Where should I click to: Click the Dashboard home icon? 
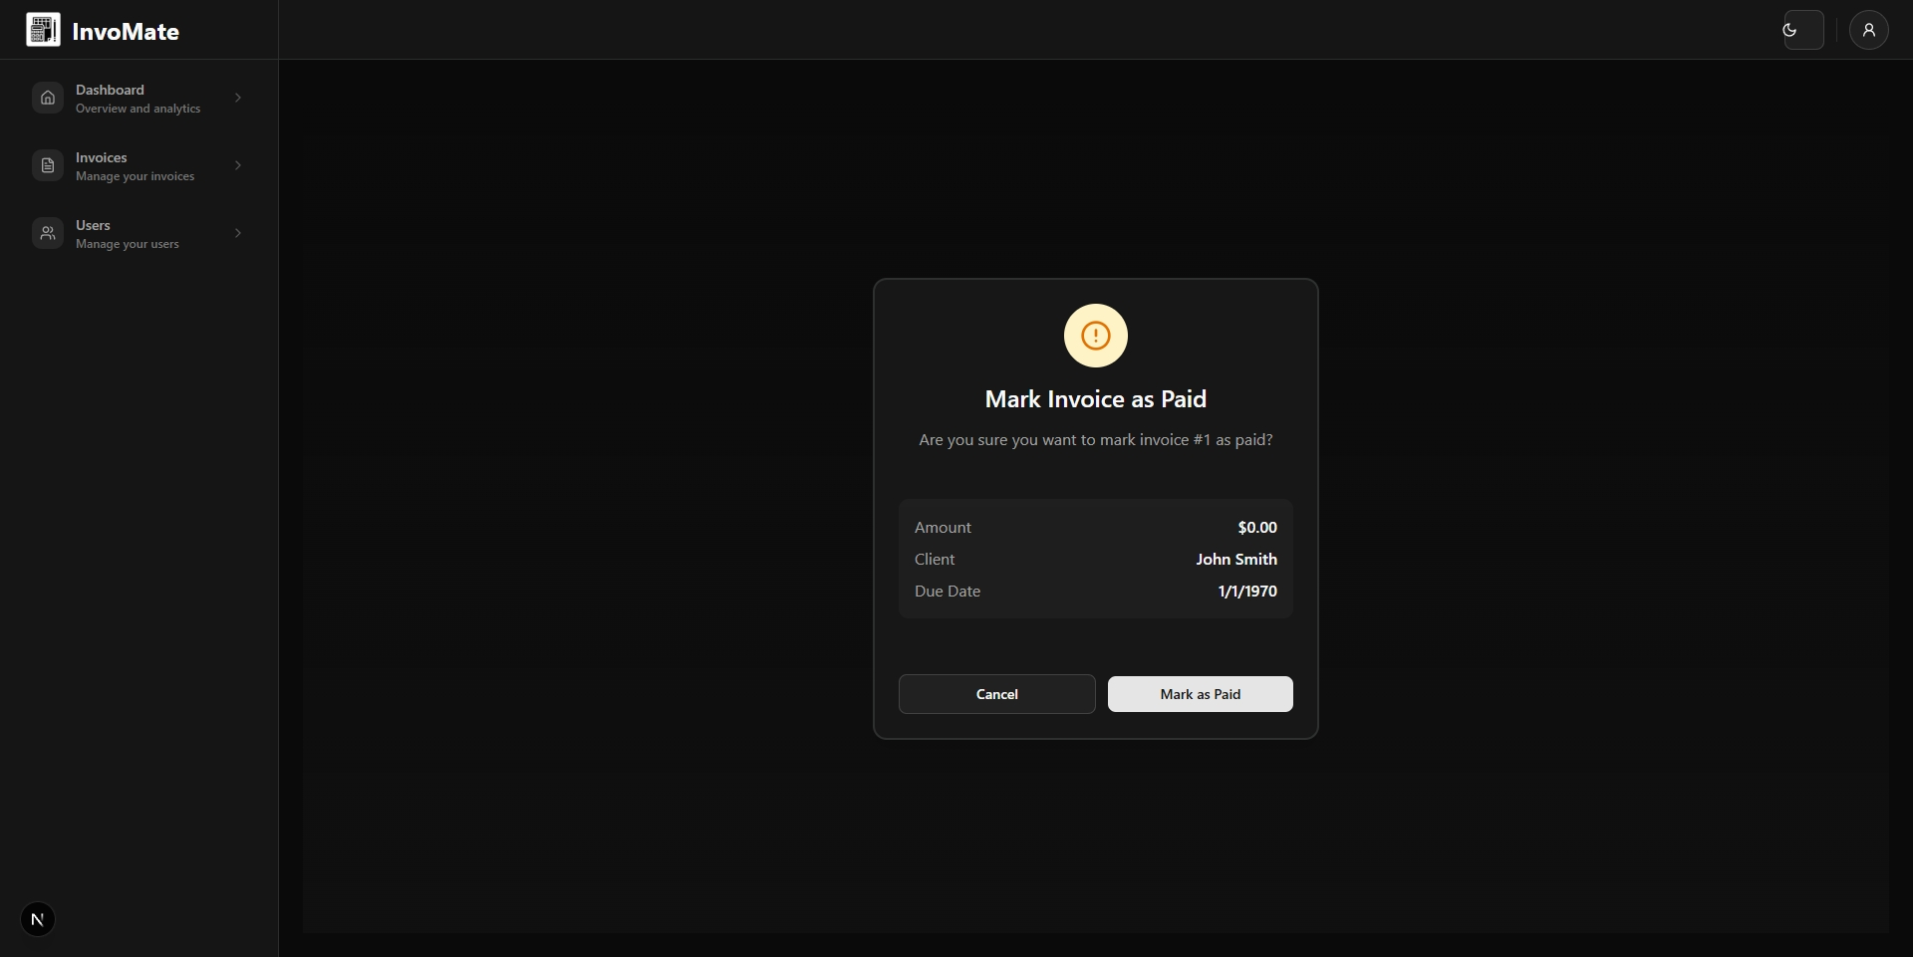[x=47, y=98]
